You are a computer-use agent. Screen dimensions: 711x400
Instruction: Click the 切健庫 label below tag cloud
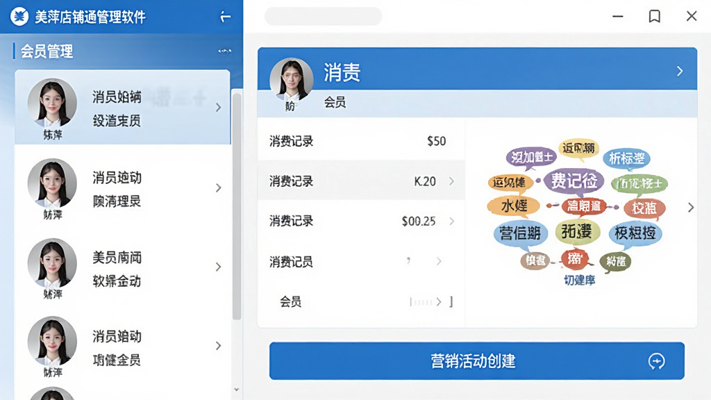[580, 281]
